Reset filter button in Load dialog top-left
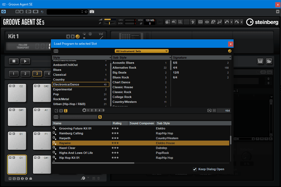 pos(56,51)
